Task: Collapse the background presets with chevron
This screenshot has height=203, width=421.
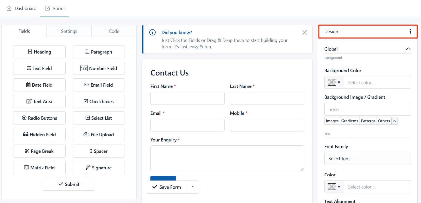Action: pyautogui.click(x=394, y=121)
